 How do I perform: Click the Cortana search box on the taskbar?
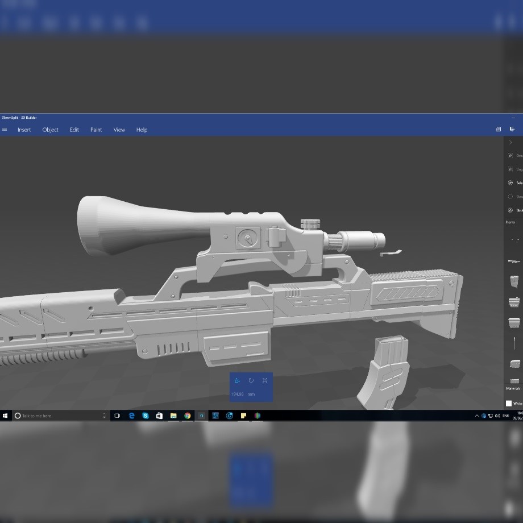(57, 416)
